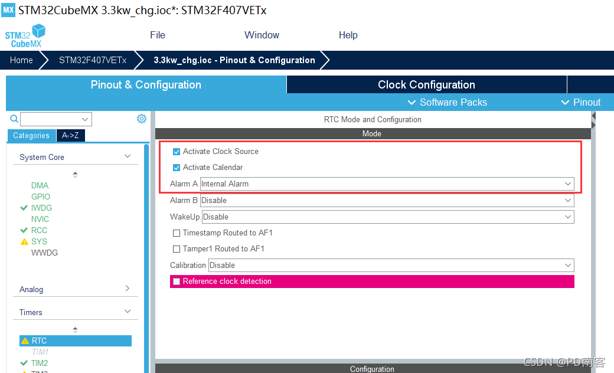Click the green check next to RCC
The height and width of the screenshot is (373, 614).
click(24, 230)
